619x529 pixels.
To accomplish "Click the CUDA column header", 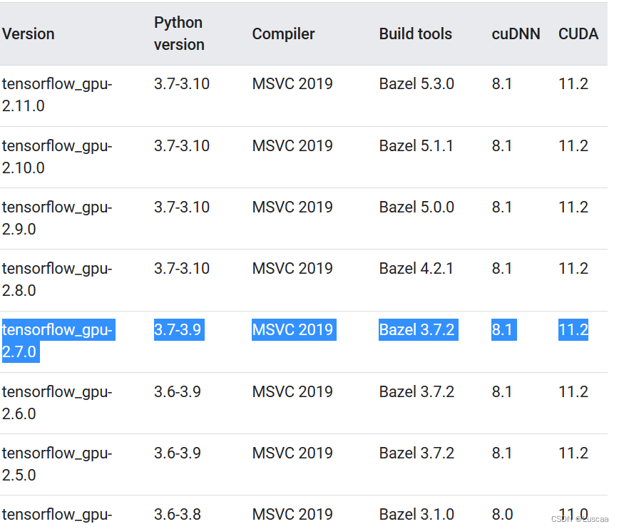I will click(578, 34).
